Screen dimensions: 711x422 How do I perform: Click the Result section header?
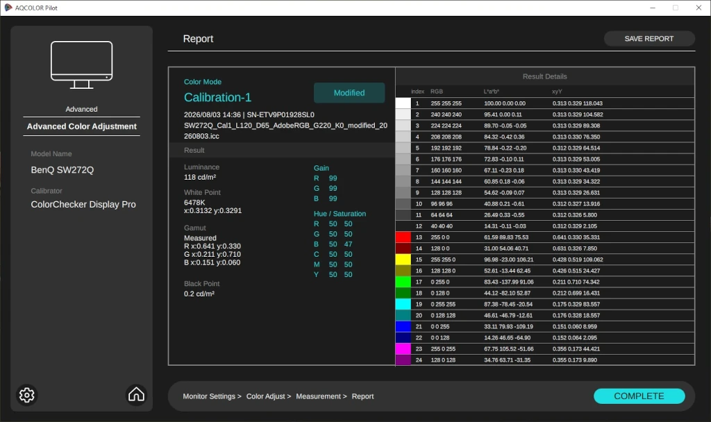194,150
